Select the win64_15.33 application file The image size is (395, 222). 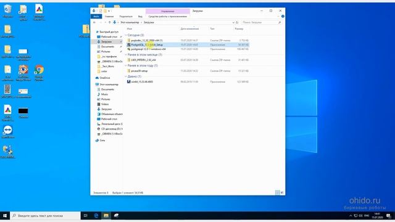(x=188, y=81)
